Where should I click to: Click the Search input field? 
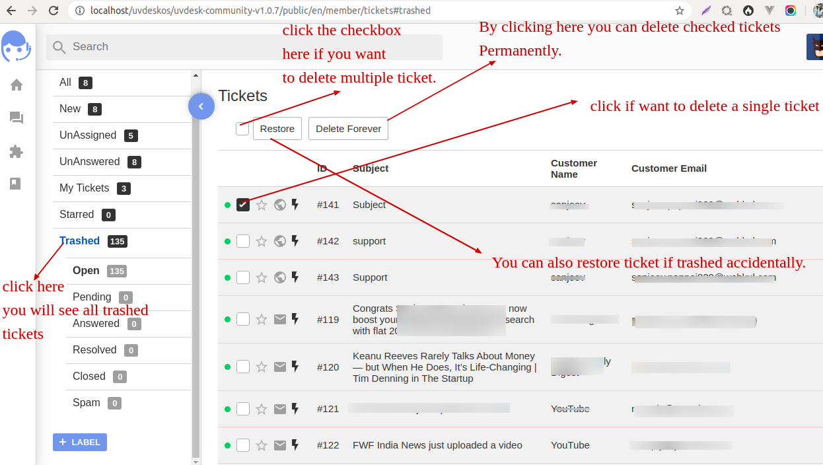[x=244, y=47]
